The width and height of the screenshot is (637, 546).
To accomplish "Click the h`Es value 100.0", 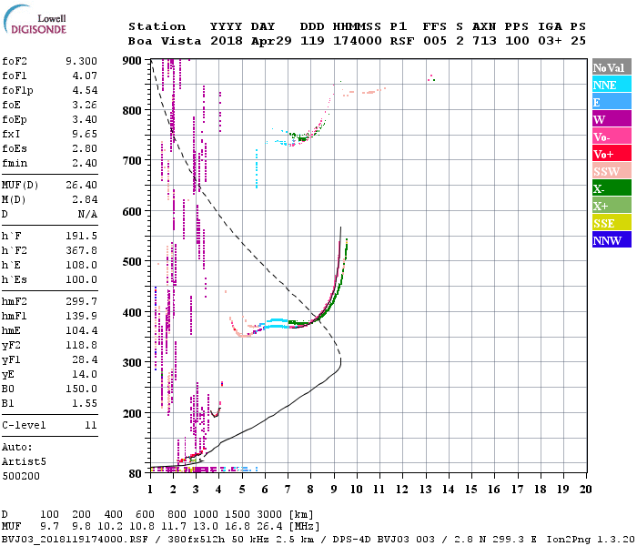I will pos(81,280).
